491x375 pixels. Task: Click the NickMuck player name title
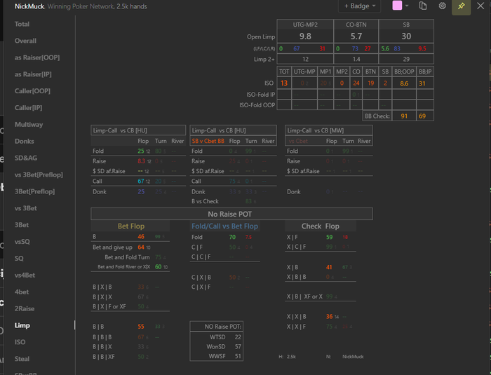(29, 6)
